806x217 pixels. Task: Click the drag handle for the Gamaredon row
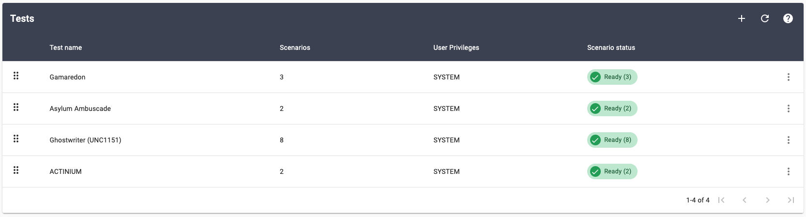(16, 76)
